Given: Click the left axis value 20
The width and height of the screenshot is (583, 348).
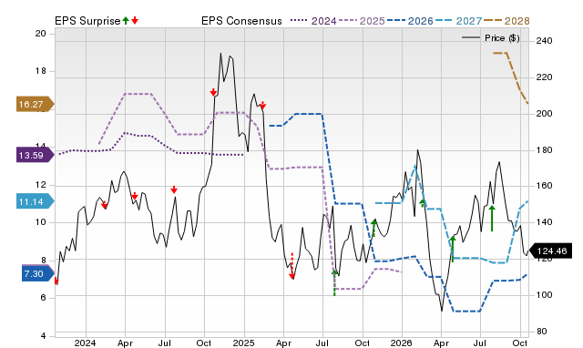Looking at the screenshot, I should click(x=40, y=34).
